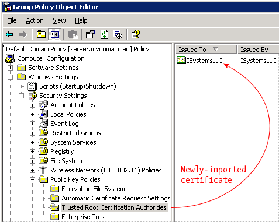Click the Account Policies icon
279x222 pixels.
pyautogui.click(x=43, y=105)
